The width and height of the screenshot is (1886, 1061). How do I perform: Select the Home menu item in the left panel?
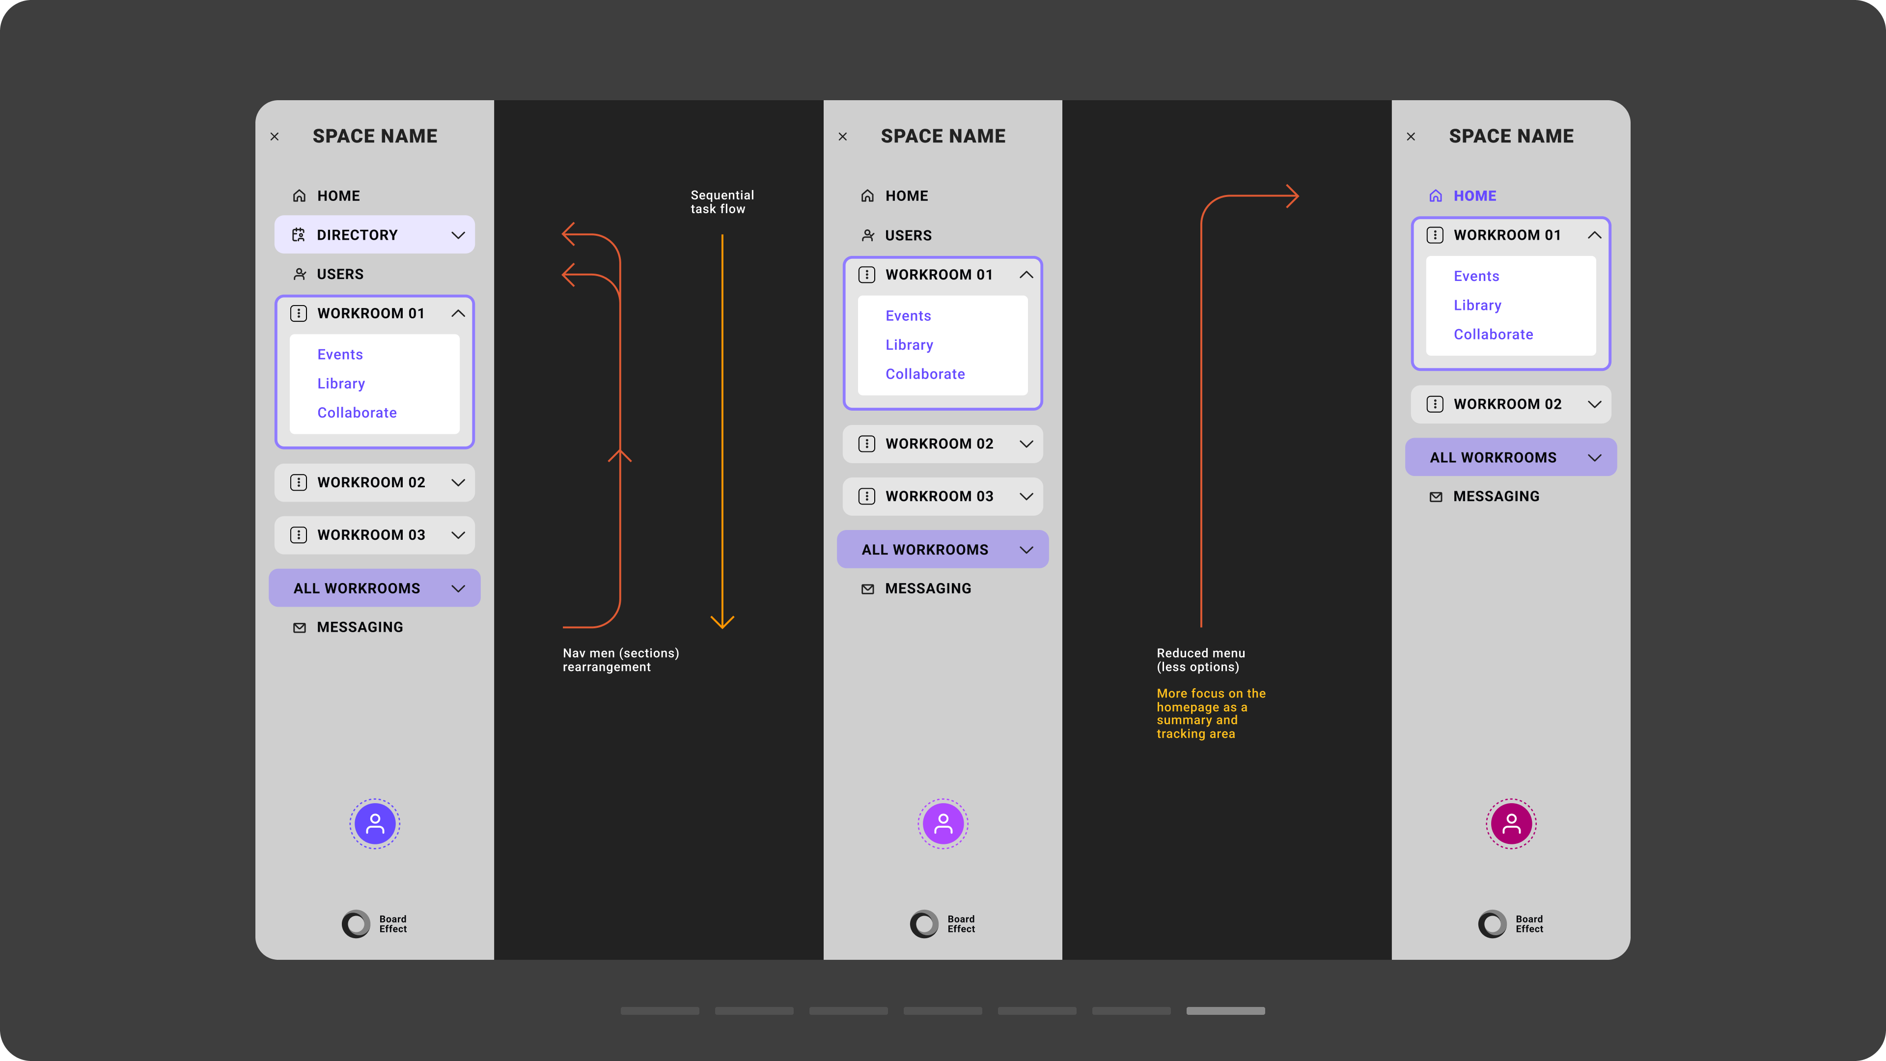pyautogui.click(x=338, y=196)
